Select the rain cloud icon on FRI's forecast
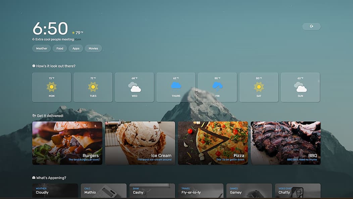 point(217,87)
